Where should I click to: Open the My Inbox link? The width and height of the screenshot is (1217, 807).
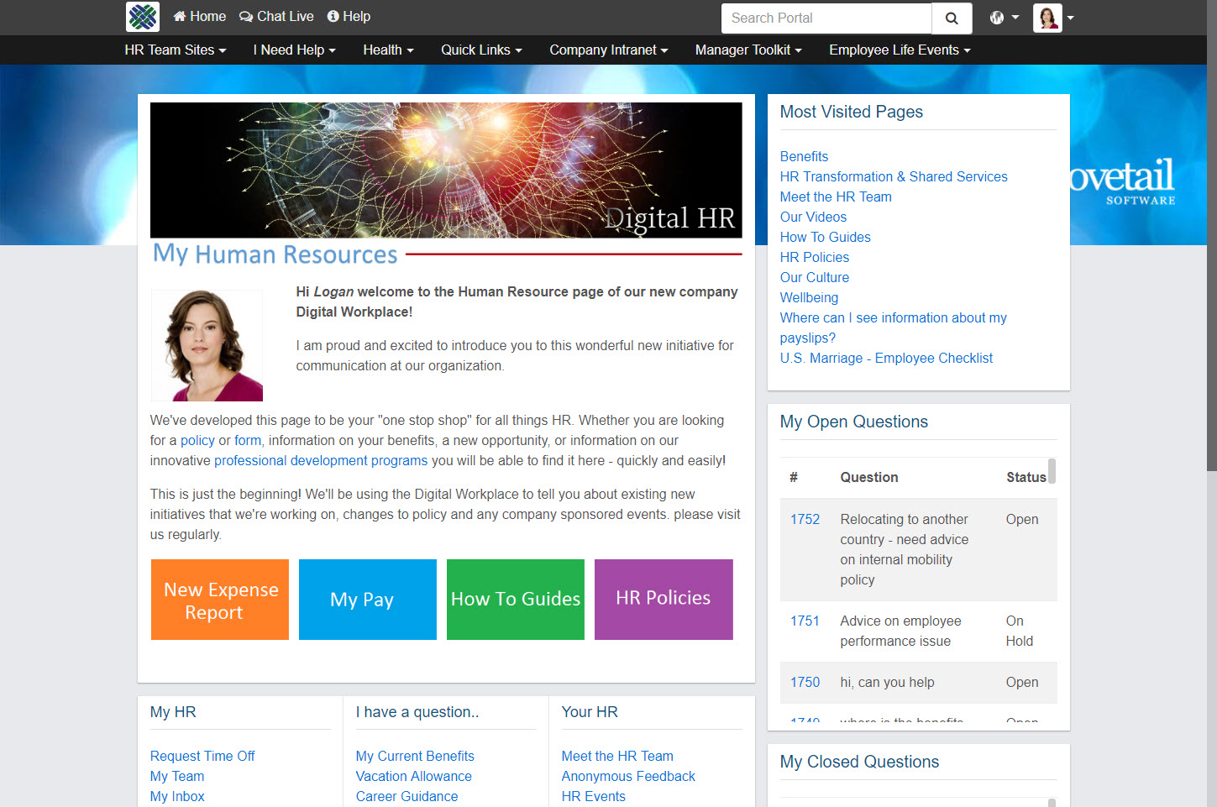click(177, 797)
